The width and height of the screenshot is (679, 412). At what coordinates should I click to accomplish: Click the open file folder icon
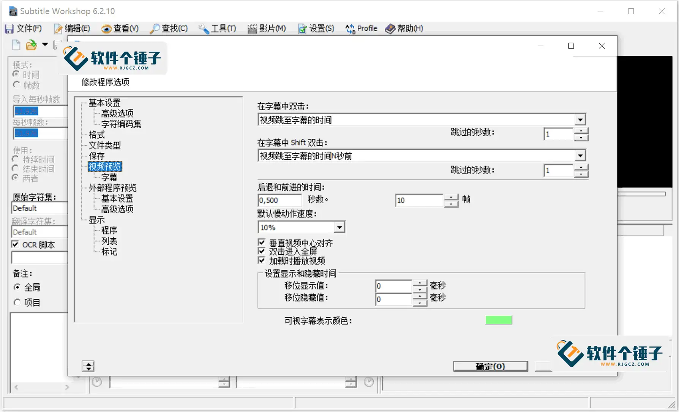(32, 45)
